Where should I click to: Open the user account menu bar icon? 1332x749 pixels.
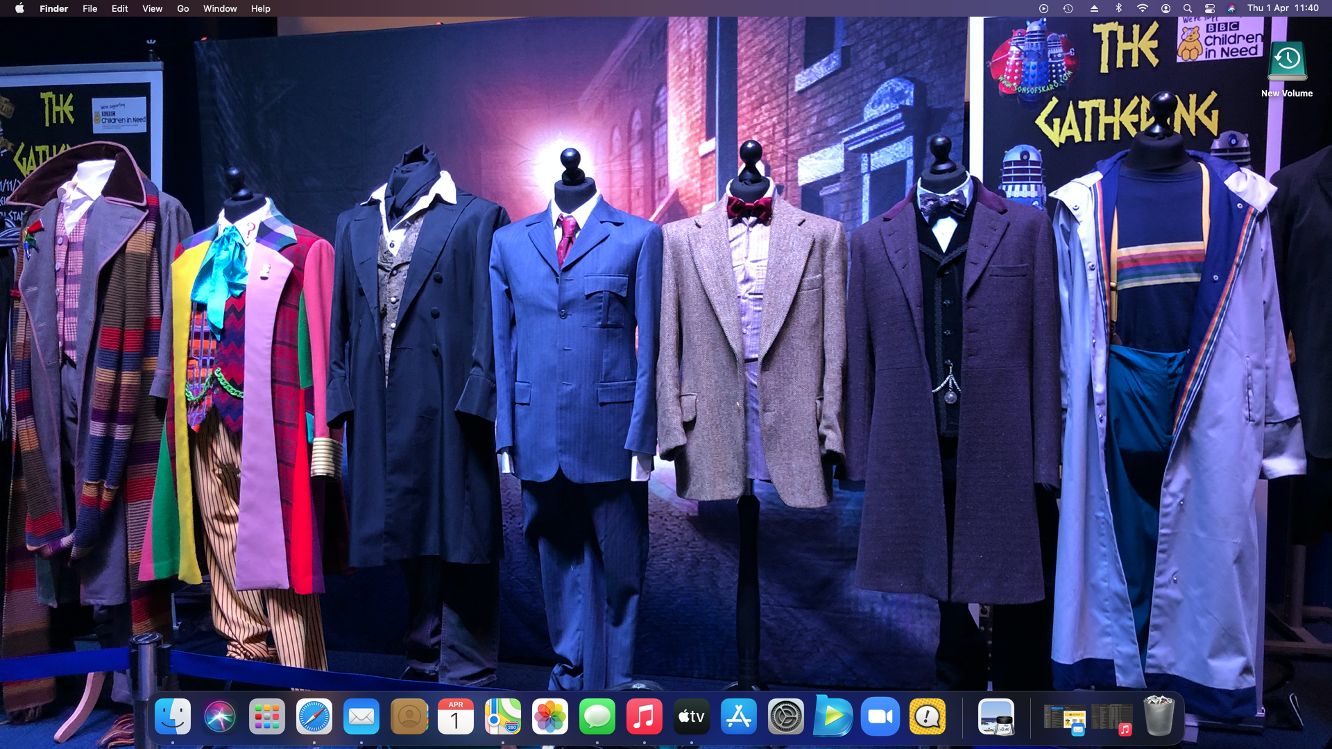click(1165, 8)
